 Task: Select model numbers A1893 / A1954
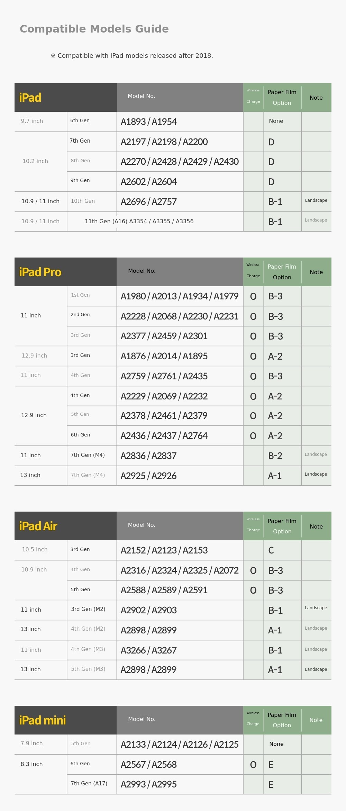tap(148, 122)
